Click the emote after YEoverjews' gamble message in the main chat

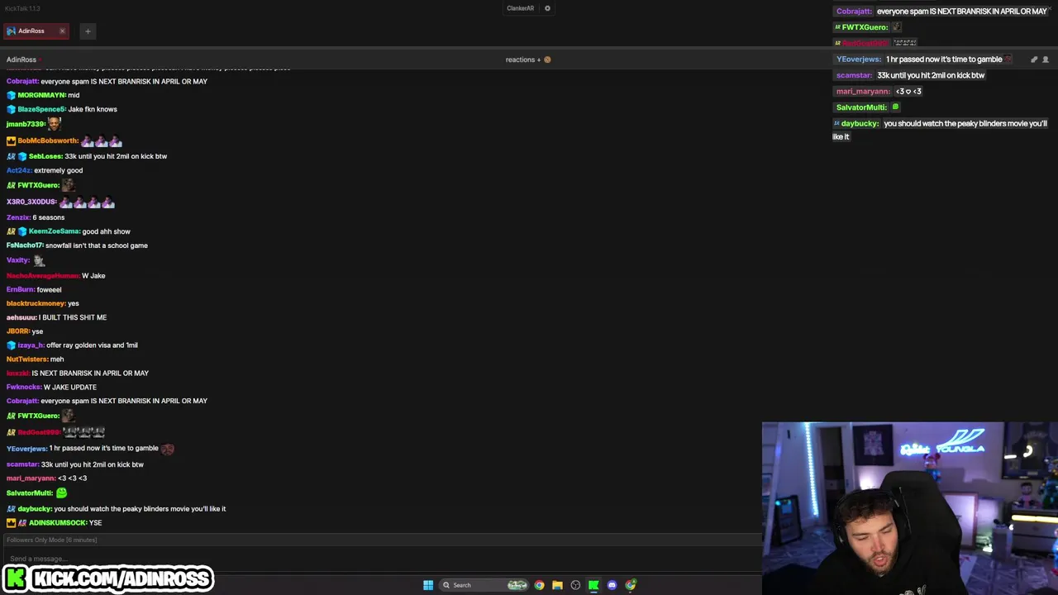(168, 449)
